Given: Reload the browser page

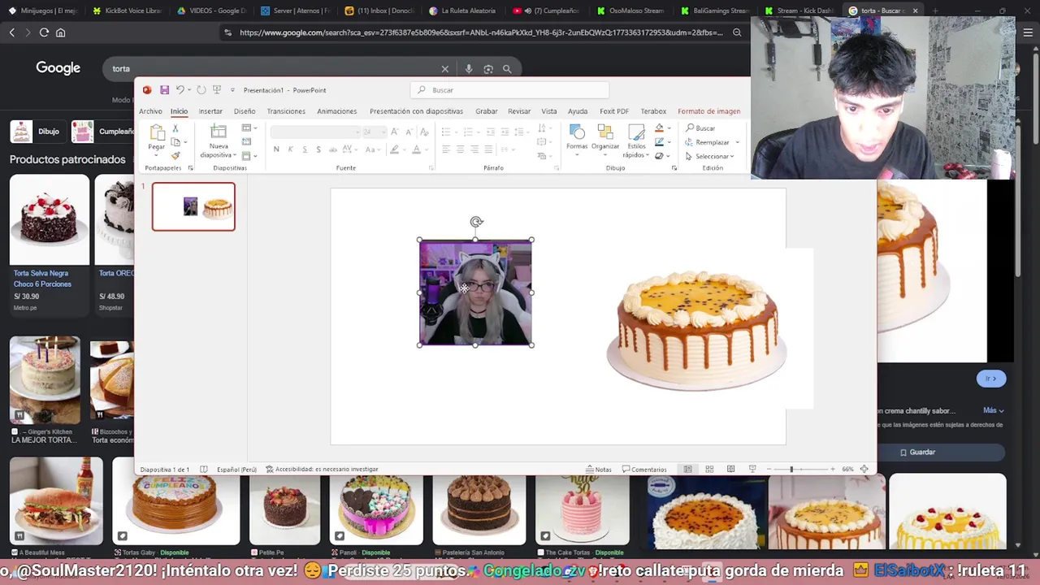Looking at the screenshot, I should pyautogui.click(x=44, y=32).
